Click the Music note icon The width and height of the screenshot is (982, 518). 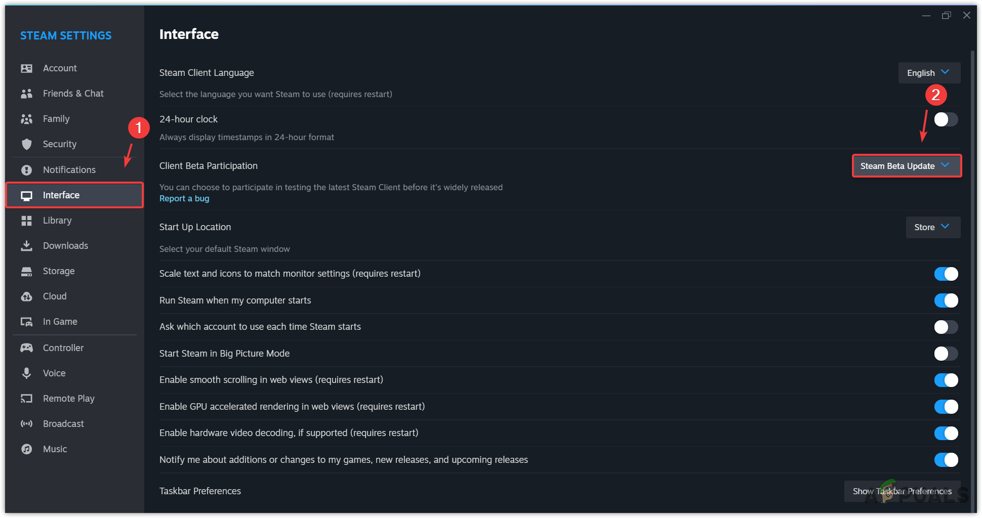tap(27, 449)
